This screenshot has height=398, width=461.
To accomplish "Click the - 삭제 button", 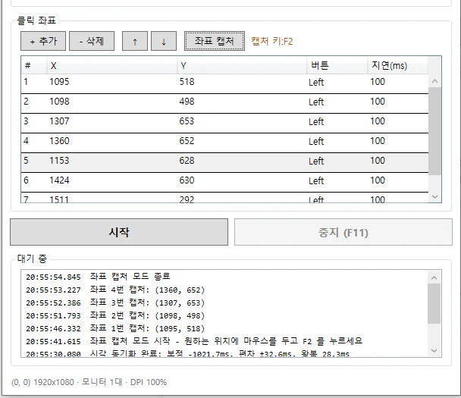I will click(92, 41).
